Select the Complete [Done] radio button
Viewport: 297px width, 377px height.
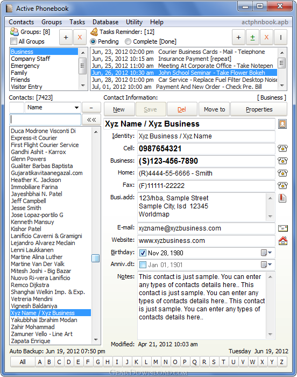point(128,41)
